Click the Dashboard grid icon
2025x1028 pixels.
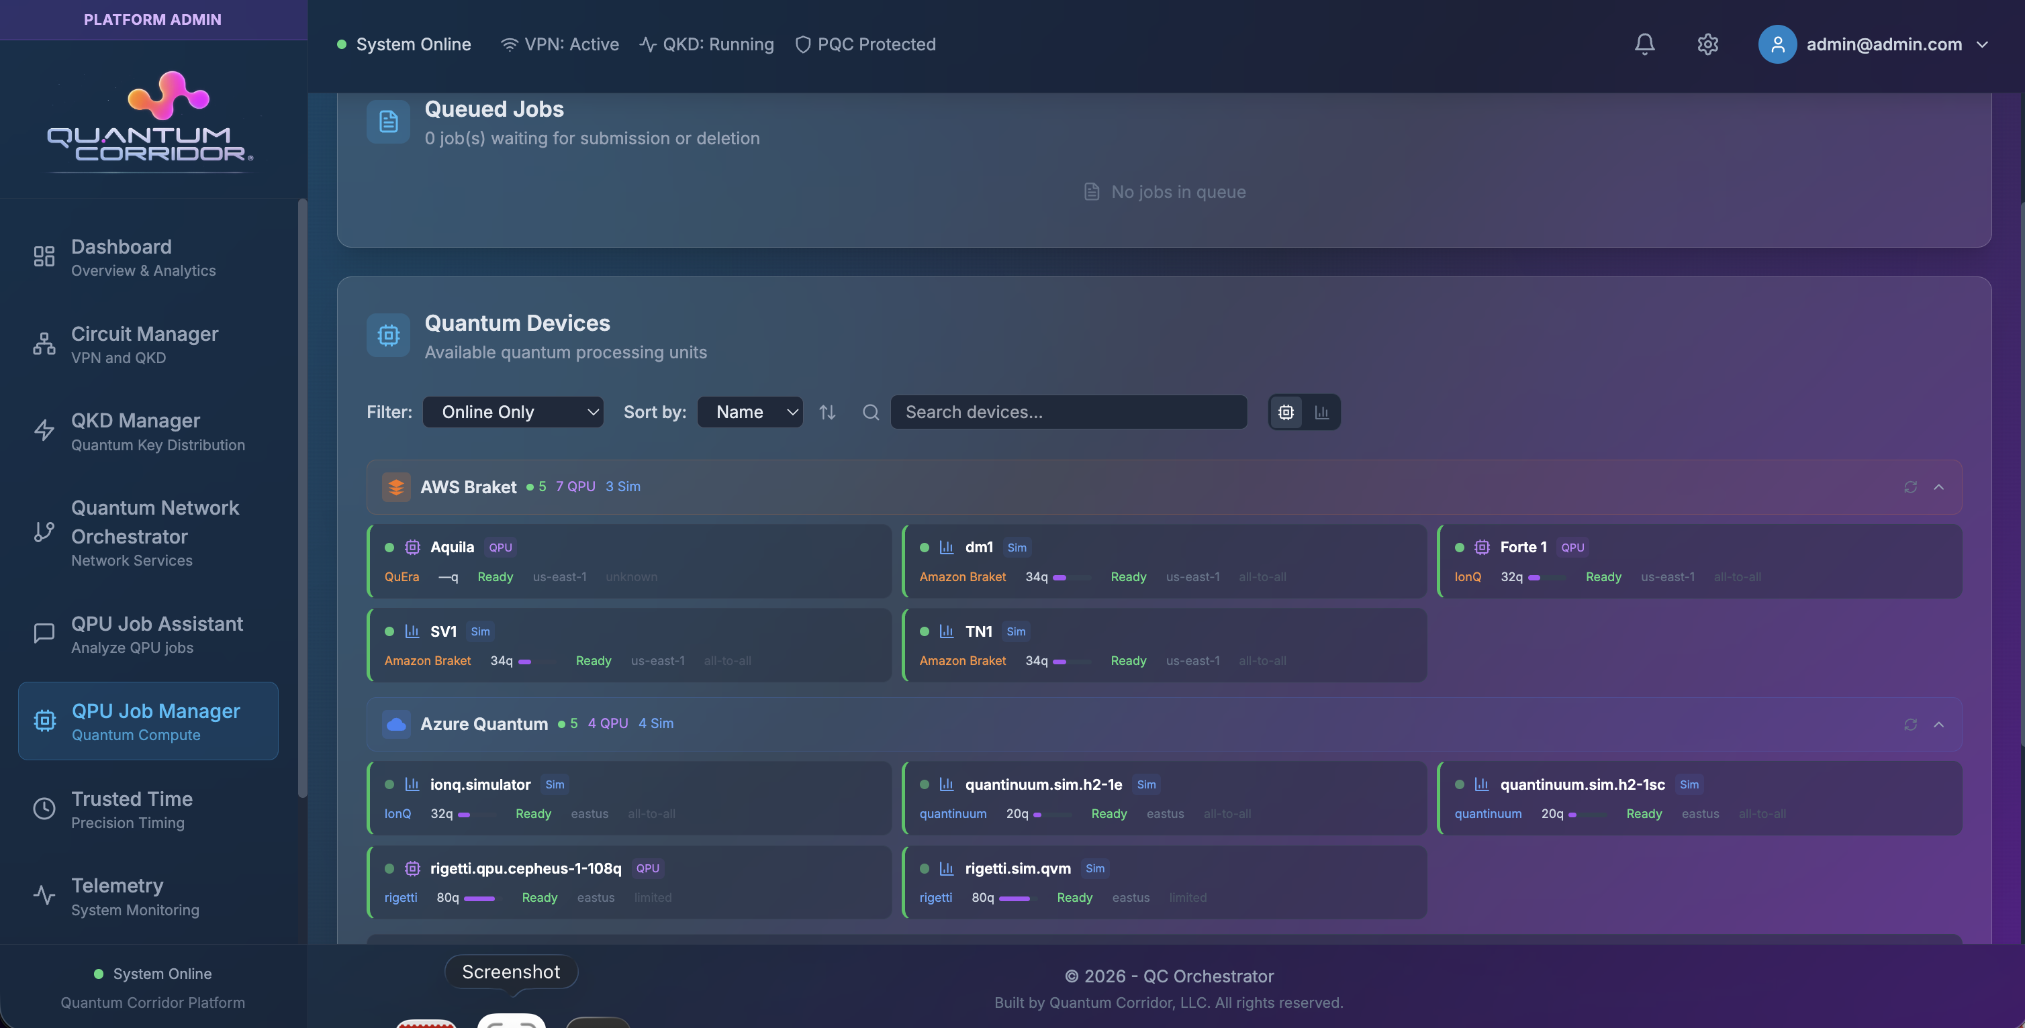click(44, 256)
